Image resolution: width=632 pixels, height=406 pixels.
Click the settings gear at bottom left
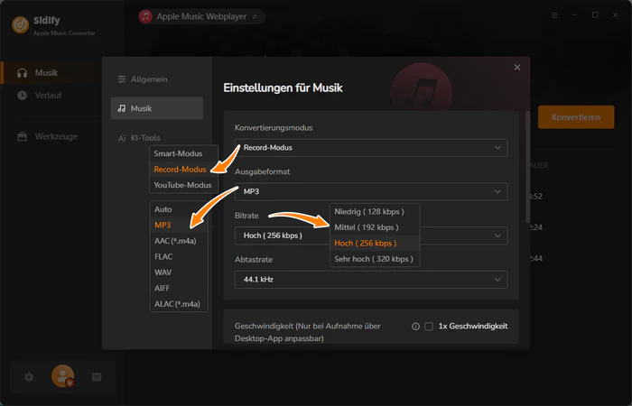[29, 377]
